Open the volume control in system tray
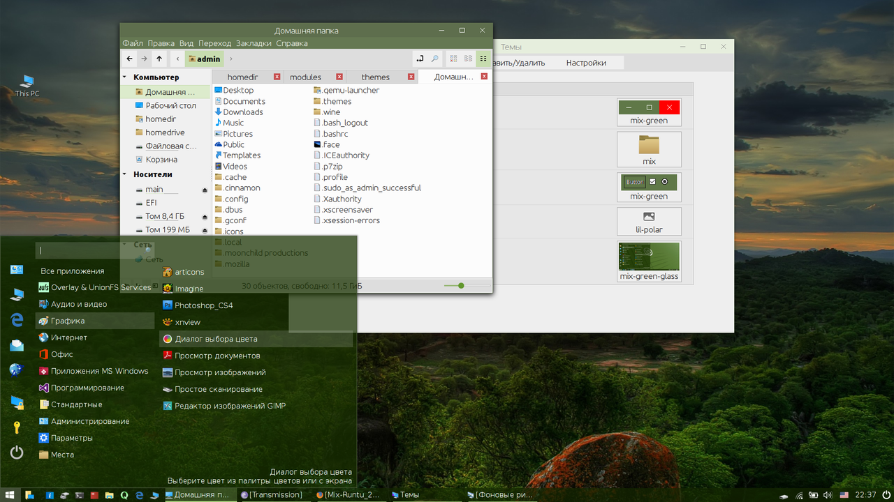The height and width of the screenshot is (502, 894). (829, 495)
